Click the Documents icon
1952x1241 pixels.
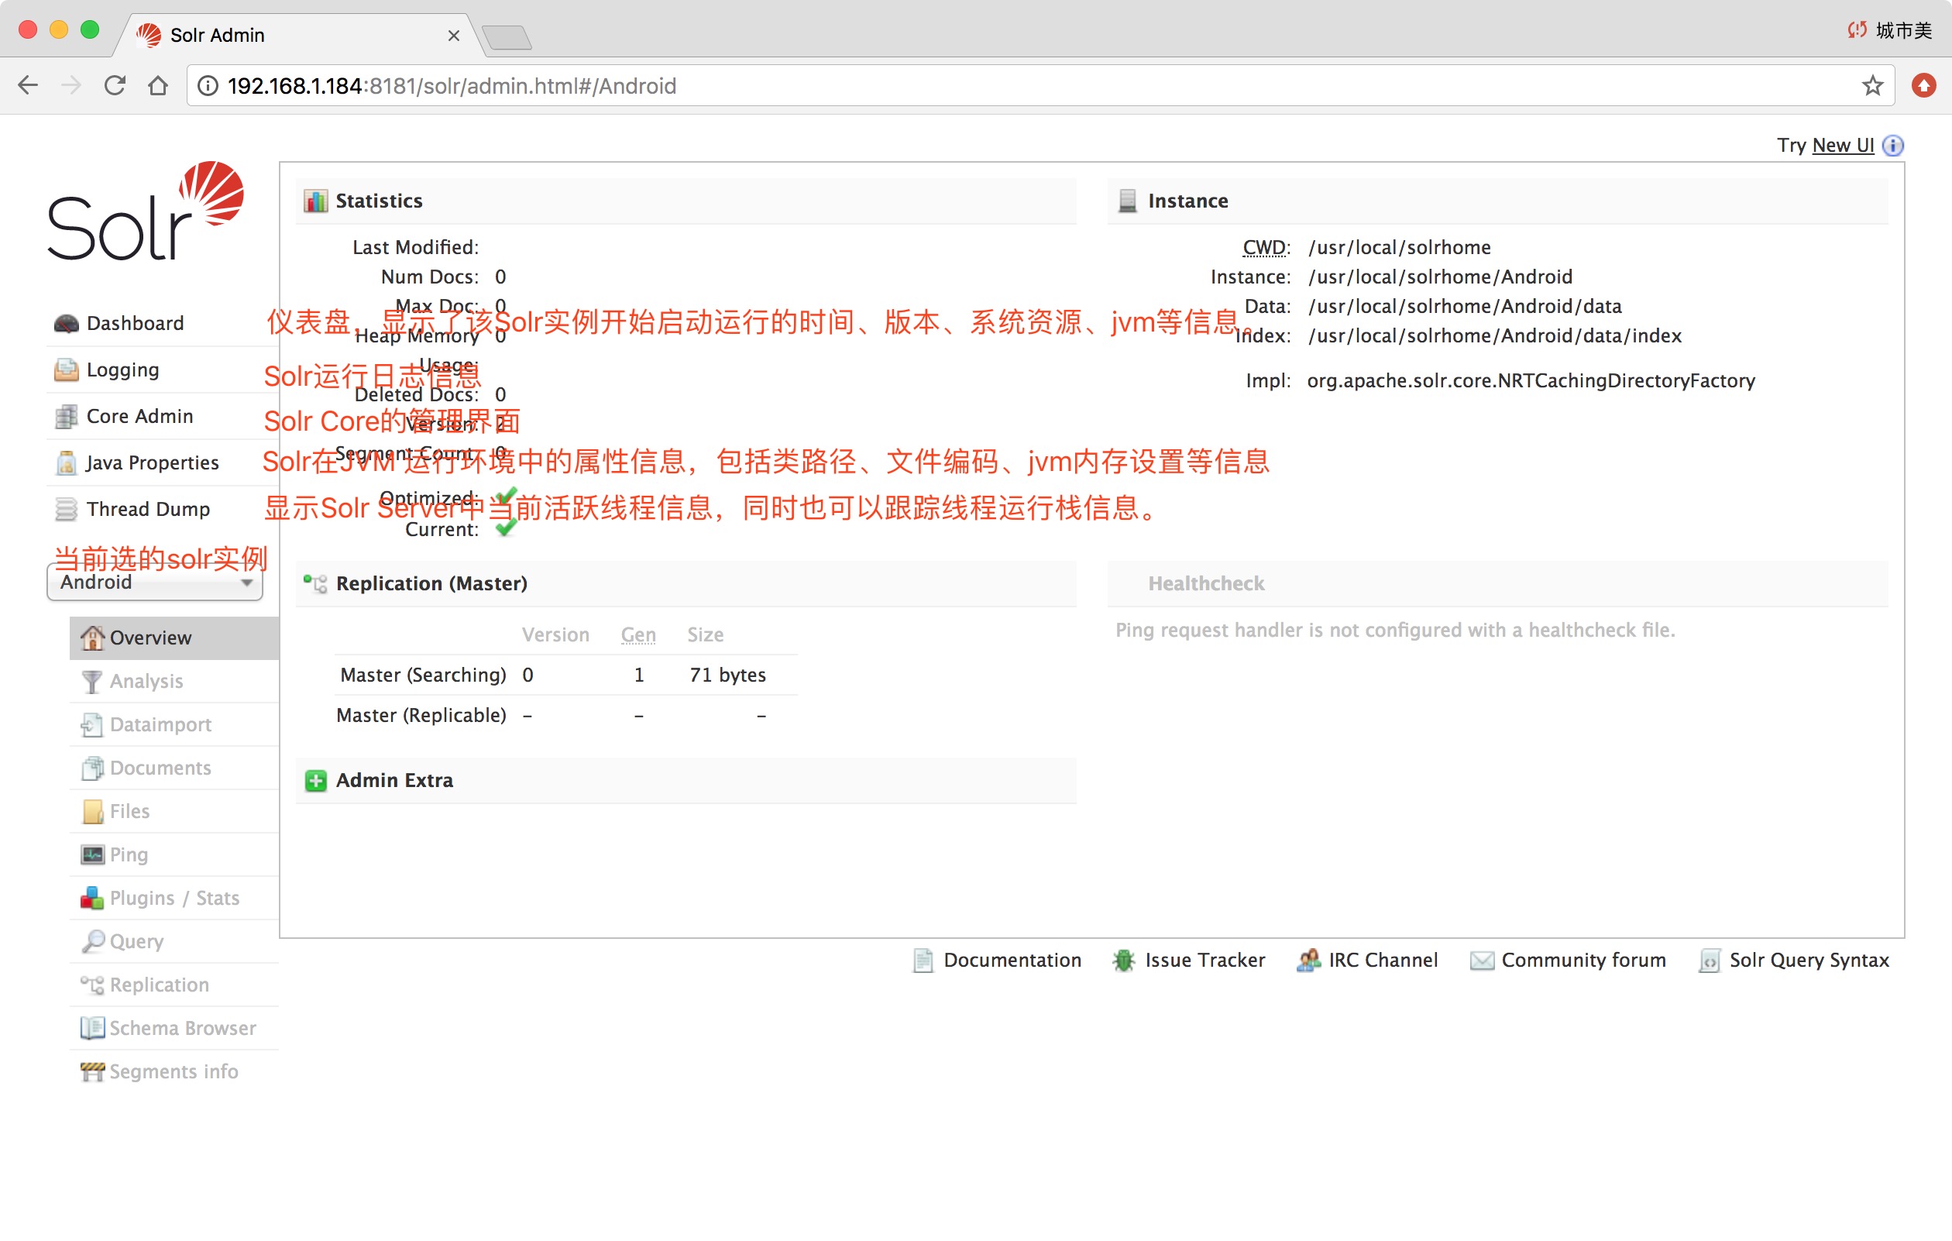(91, 768)
